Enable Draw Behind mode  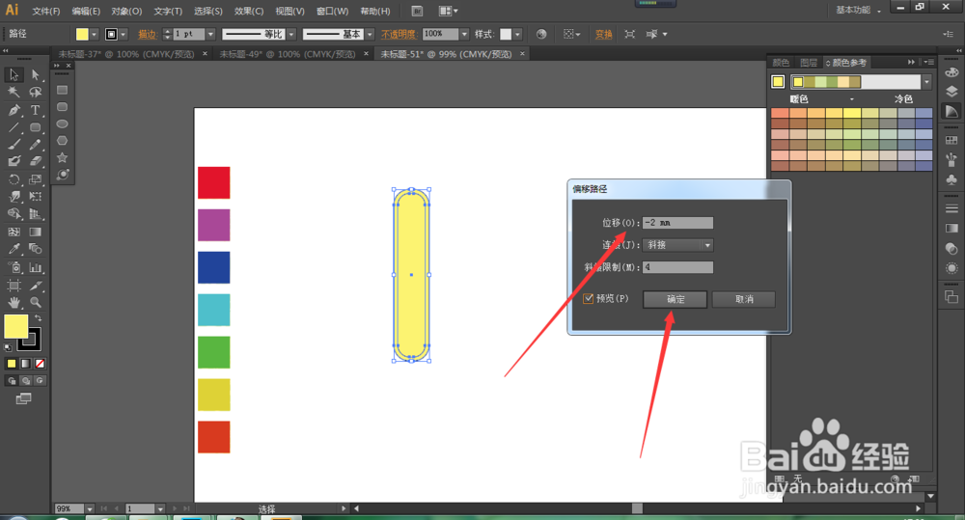[x=26, y=381]
